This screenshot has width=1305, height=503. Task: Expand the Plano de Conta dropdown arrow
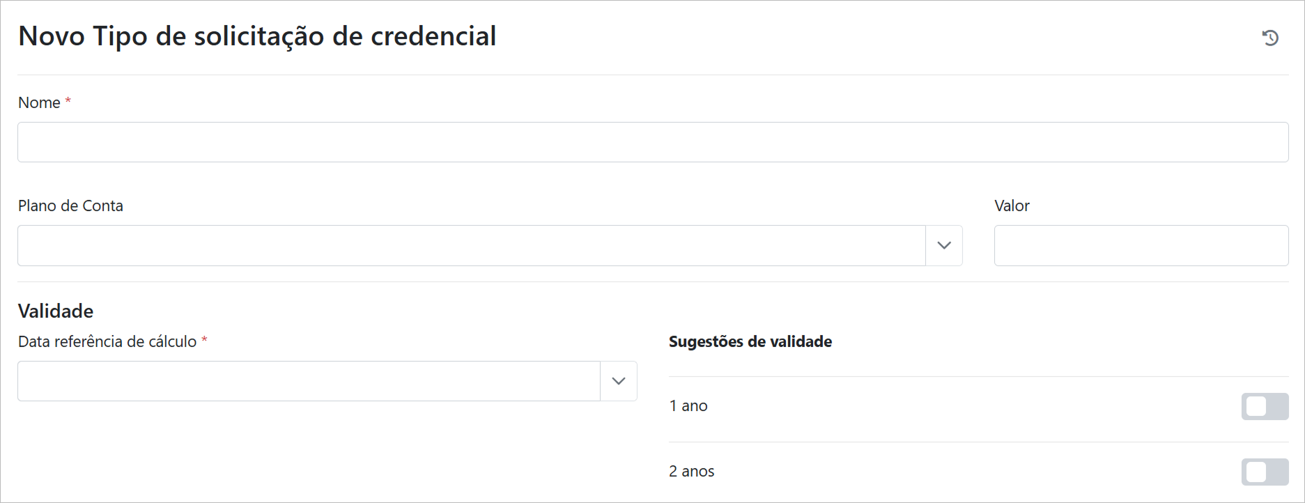(944, 245)
